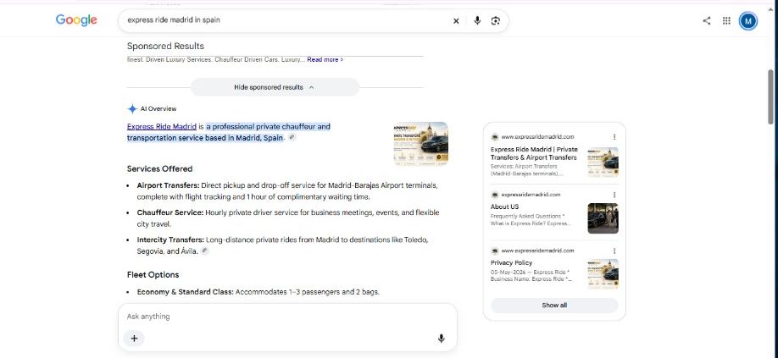Click the 'Economy & Standard Class:' bullet text
The image size is (778, 358).
coord(185,292)
